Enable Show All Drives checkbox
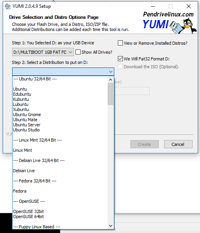 coord(78,52)
